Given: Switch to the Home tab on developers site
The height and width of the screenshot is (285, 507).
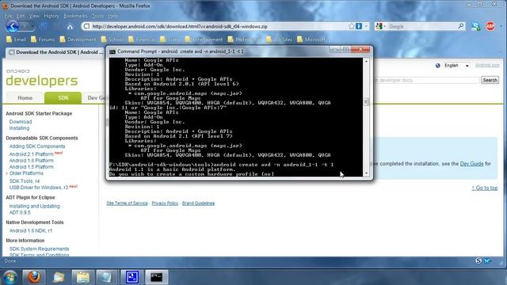Looking at the screenshot, I should point(25,98).
